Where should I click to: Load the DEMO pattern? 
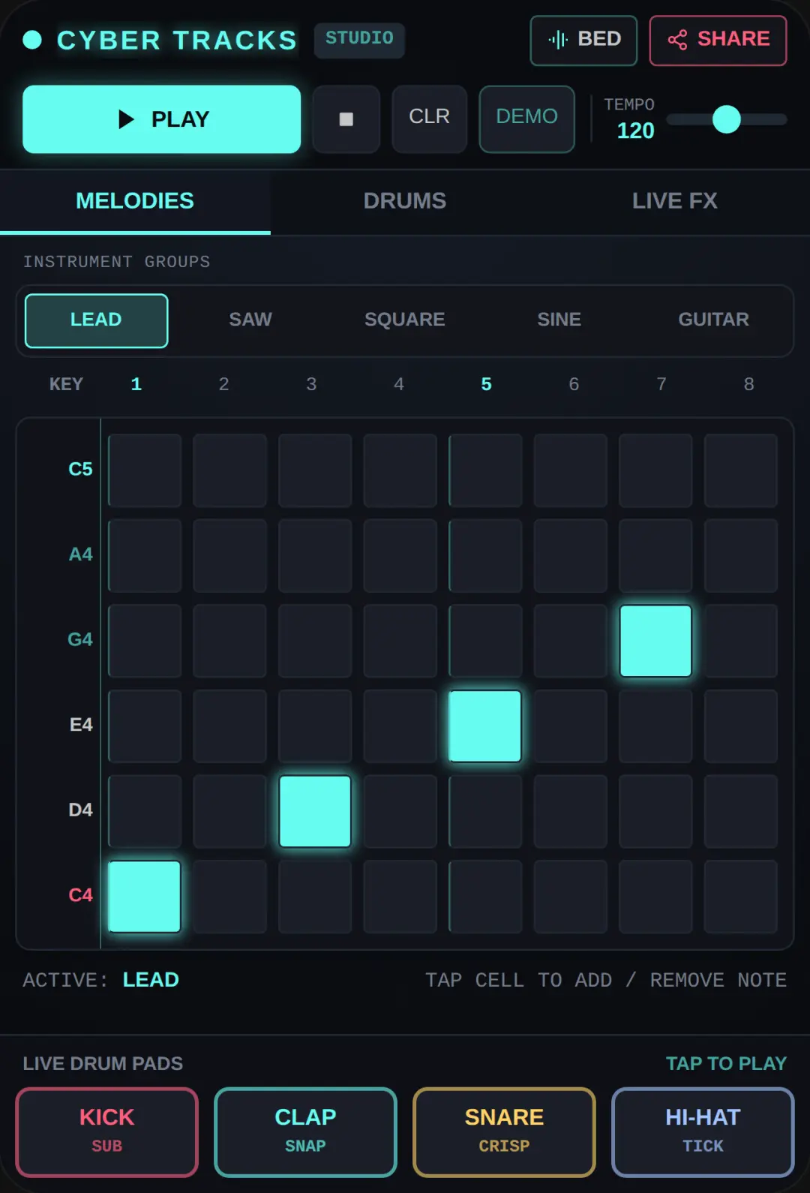(x=526, y=119)
